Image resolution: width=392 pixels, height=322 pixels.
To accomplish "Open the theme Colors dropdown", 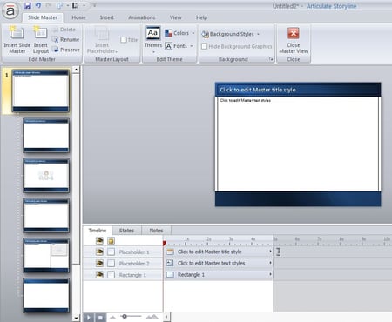I will pos(179,33).
